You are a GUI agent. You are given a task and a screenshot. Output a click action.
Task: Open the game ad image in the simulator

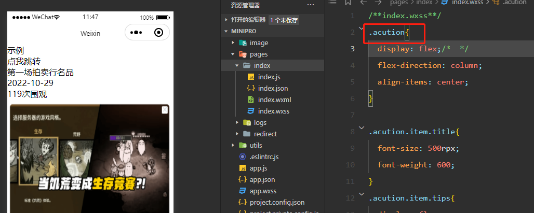89,158
